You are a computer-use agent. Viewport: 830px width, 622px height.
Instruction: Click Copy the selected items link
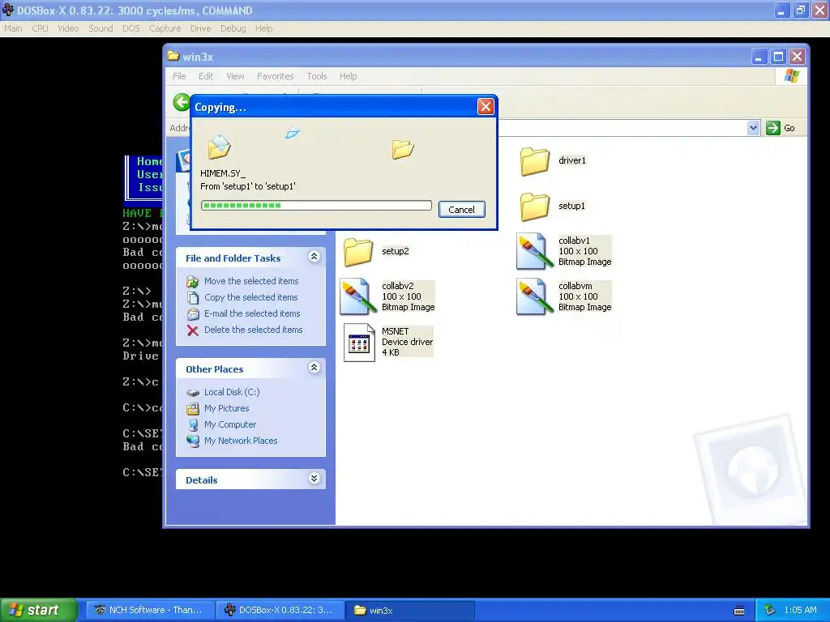(x=251, y=298)
